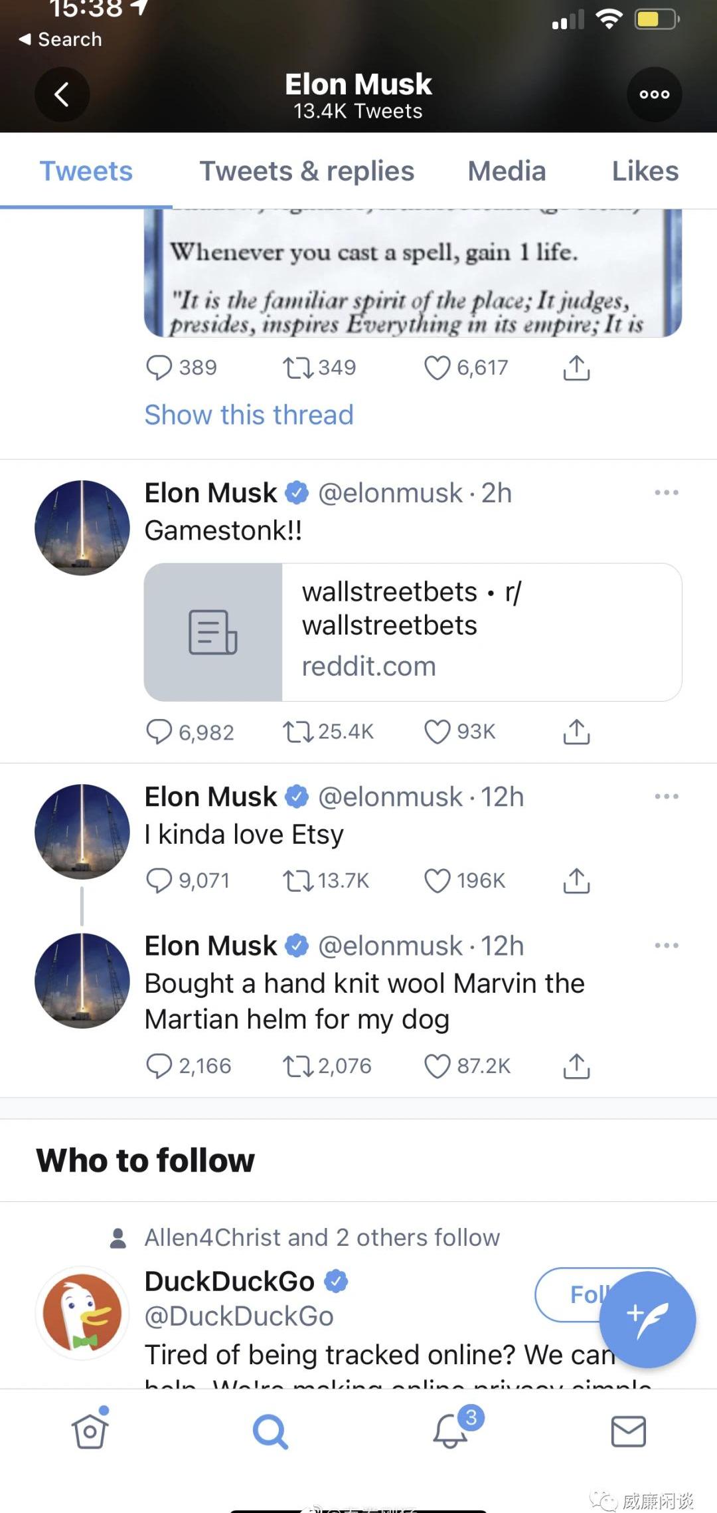The width and height of the screenshot is (717, 1513).
Task: Switch to the Media tab
Action: coord(507,171)
